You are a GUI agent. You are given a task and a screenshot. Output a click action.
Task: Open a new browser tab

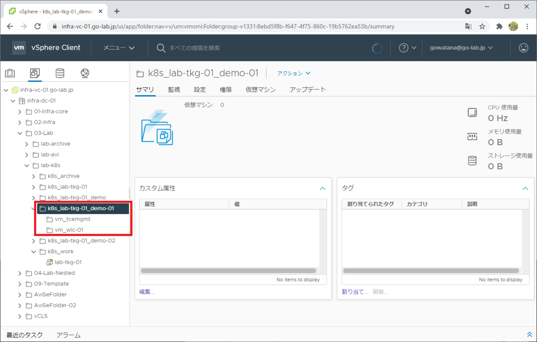(x=117, y=11)
